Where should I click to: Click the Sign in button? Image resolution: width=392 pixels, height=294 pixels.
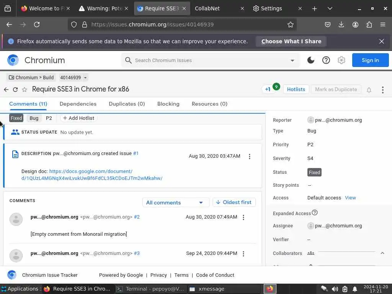(370, 60)
